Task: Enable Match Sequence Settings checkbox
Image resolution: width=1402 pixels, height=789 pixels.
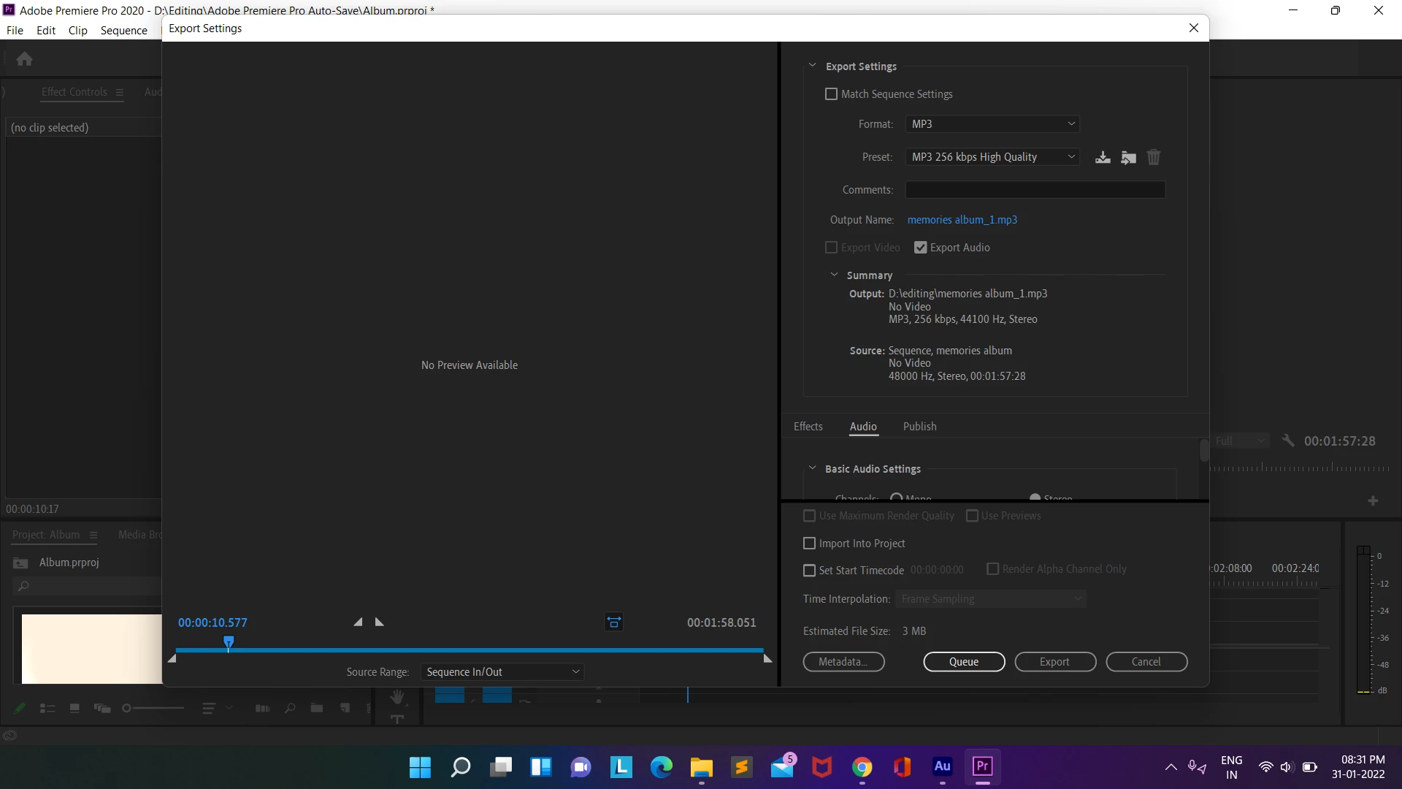Action: pos(831,94)
